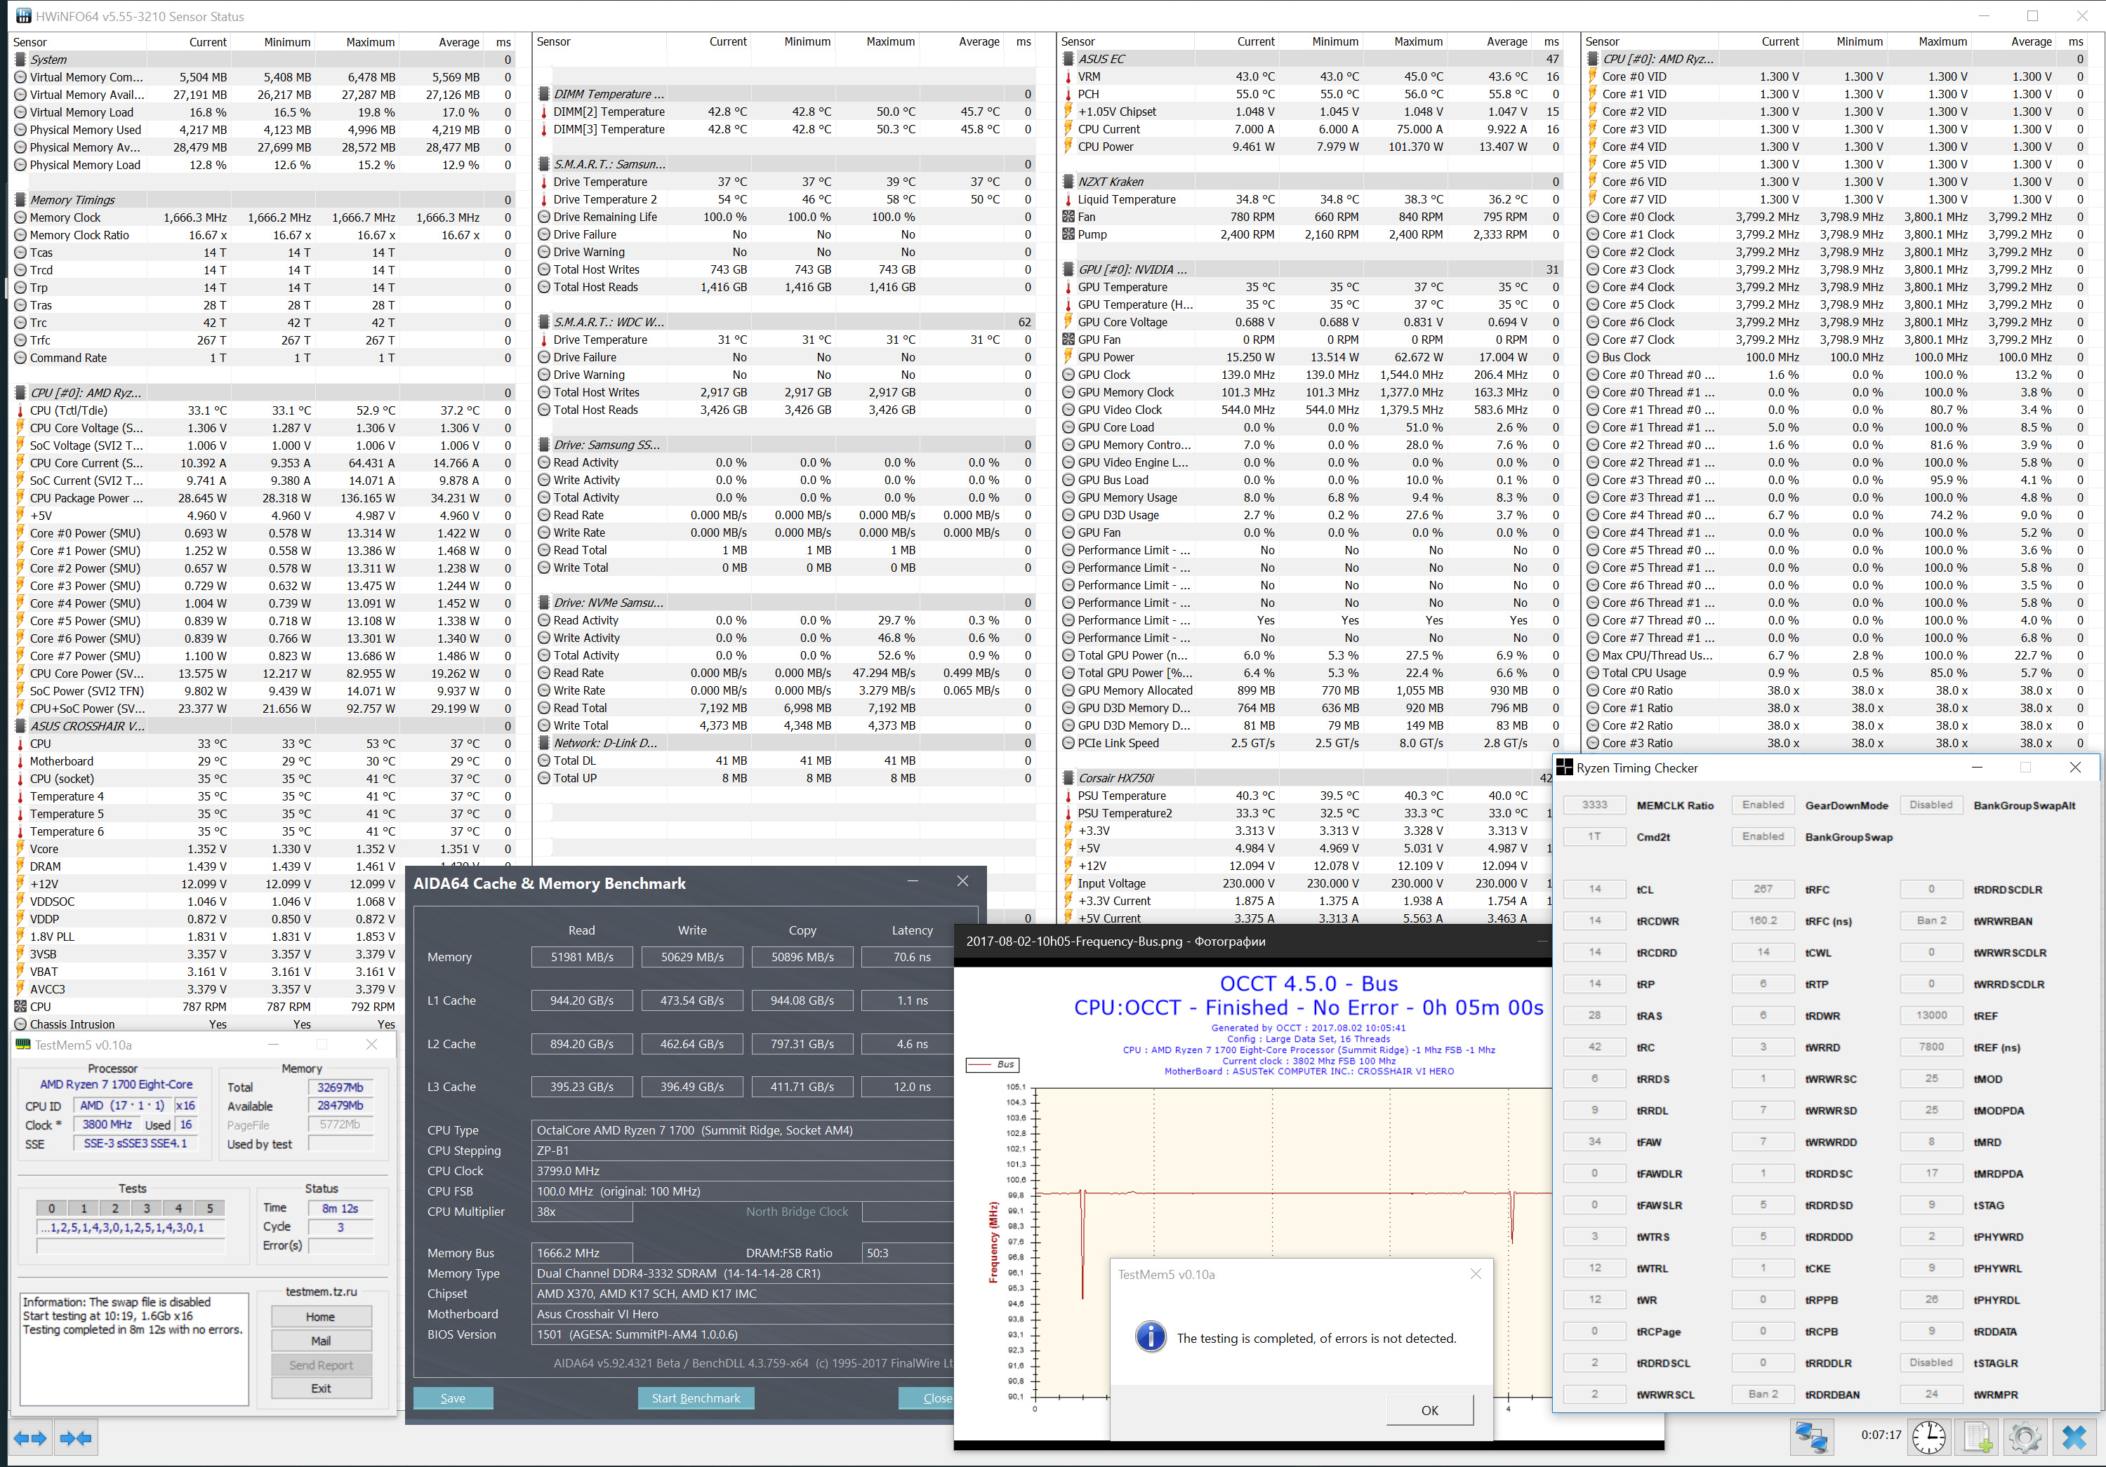Viewport: 2106px width, 1467px height.
Task: Select the ASUS EC sensor group header
Action: tap(1101, 59)
